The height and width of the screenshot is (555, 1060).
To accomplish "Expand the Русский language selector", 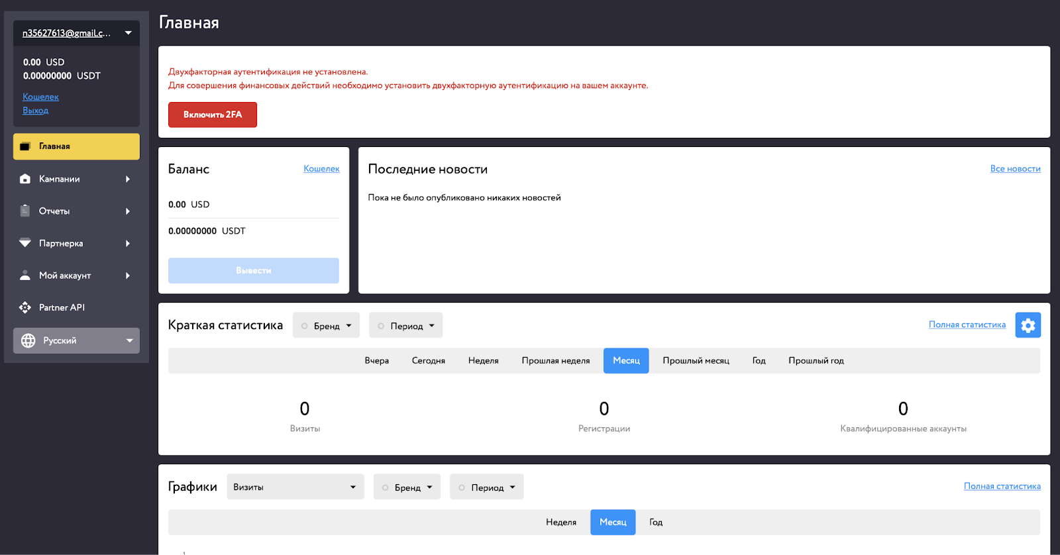I will (129, 340).
